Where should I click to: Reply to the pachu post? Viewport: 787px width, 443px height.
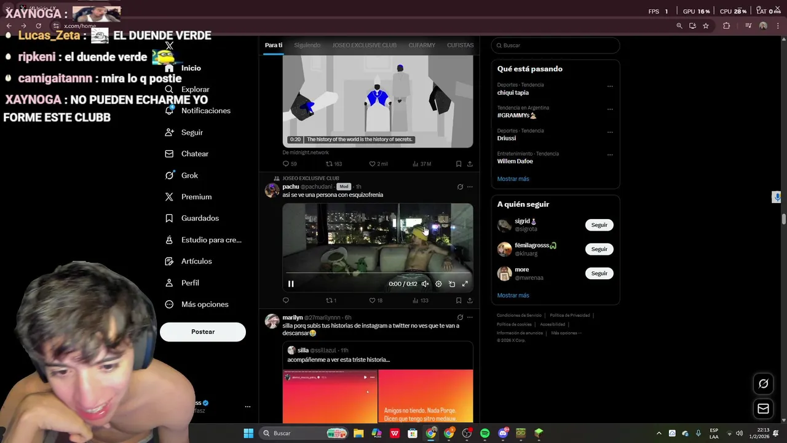pos(285,300)
